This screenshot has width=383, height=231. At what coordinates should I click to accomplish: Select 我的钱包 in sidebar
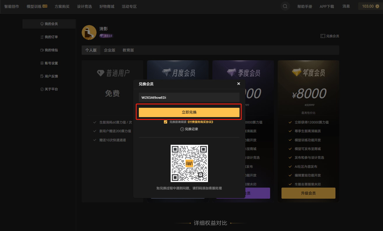49,50
